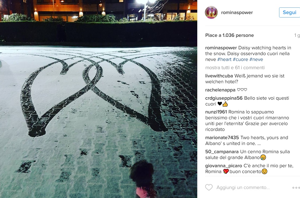Open crdgiuseppina56 commenter profile
The image size is (300, 198).
[x=224, y=98]
